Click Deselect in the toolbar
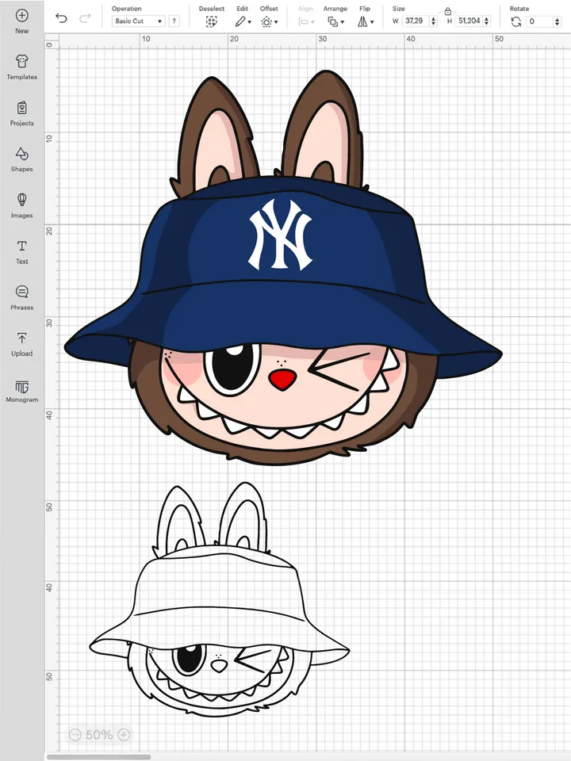This screenshot has height=761, width=571. 211,21
